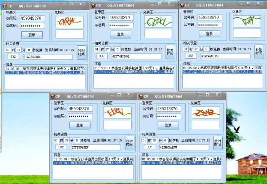Click the green captcha image in the 467FAQC7E5 window
This screenshot has width=267, height=184.
[247, 21]
